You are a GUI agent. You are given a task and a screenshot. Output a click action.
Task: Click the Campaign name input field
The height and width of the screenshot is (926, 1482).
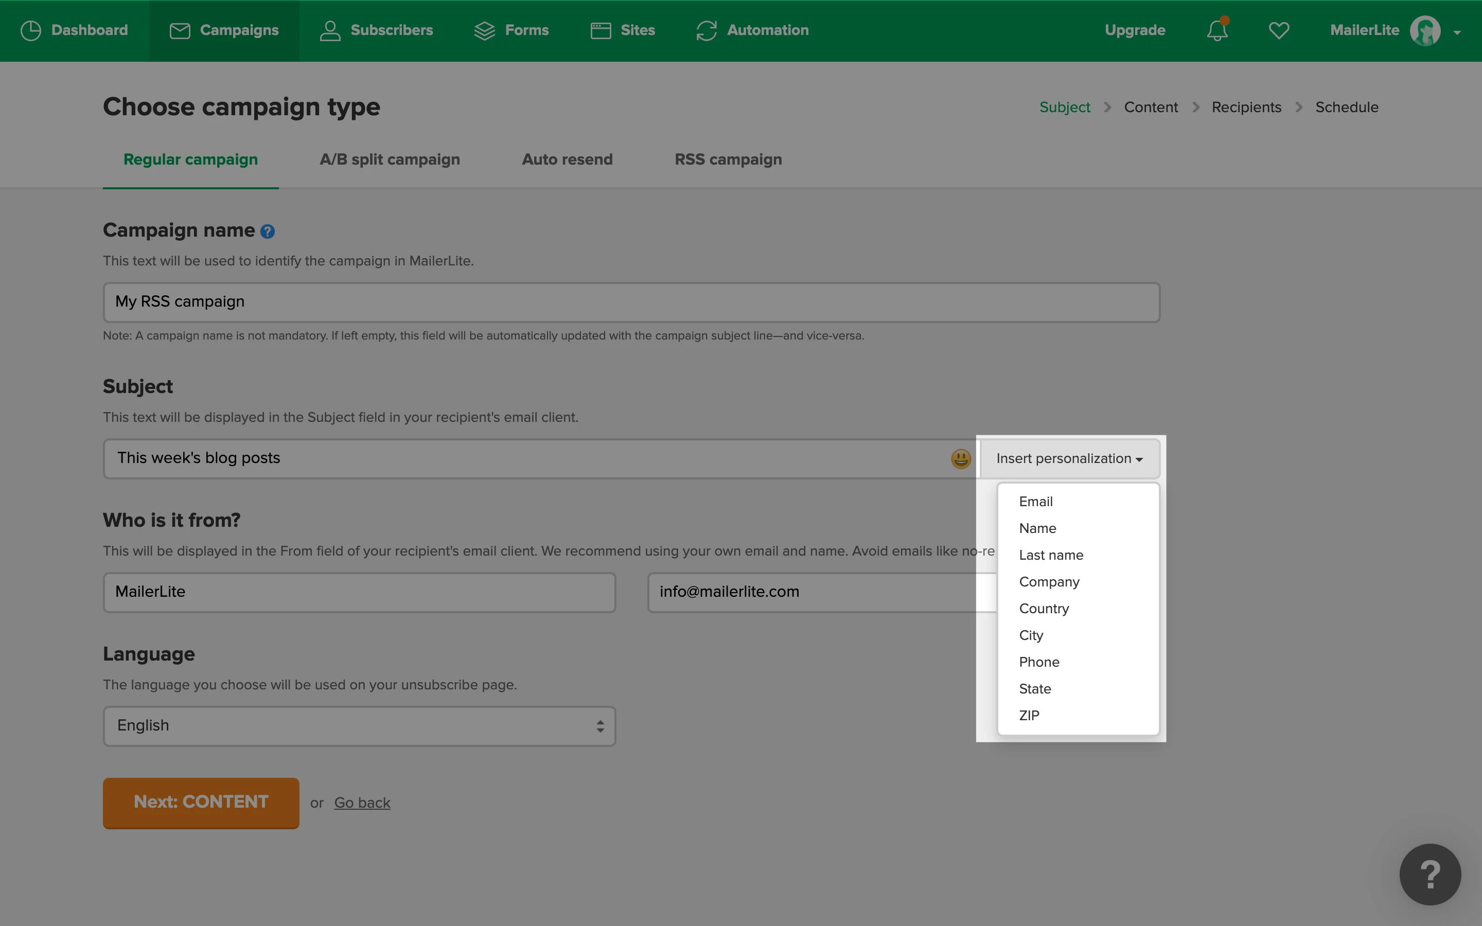[631, 302]
